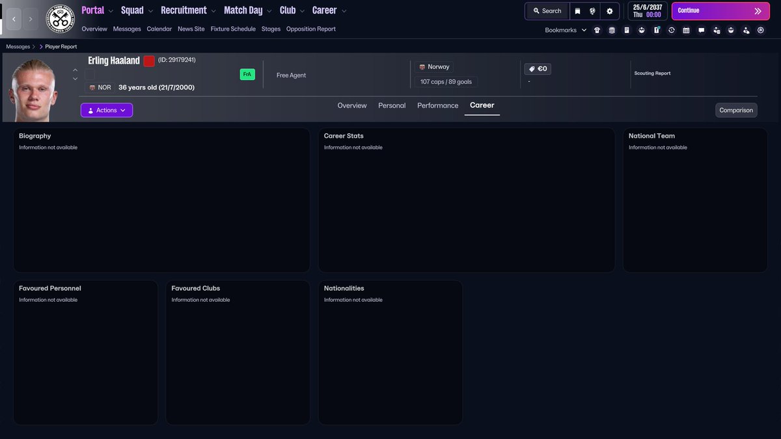Open the Actions dropdown button
Viewport: 781px width, 439px height.
(x=107, y=111)
